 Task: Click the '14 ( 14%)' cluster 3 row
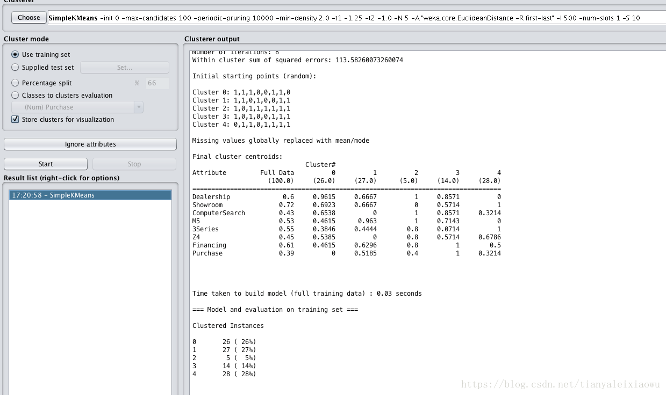coord(224,366)
